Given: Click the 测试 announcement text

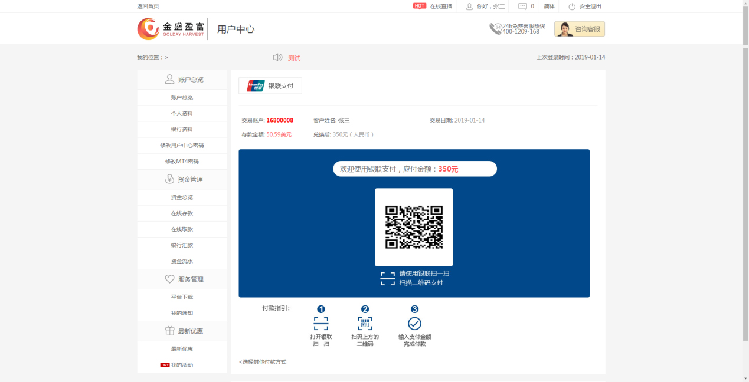Looking at the screenshot, I should pyautogui.click(x=294, y=58).
